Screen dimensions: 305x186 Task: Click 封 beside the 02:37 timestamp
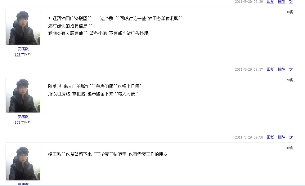[x=291, y=69]
